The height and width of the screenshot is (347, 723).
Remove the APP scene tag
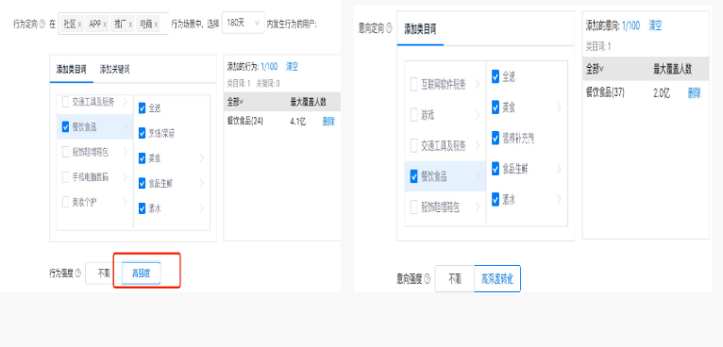click(x=105, y=24)
